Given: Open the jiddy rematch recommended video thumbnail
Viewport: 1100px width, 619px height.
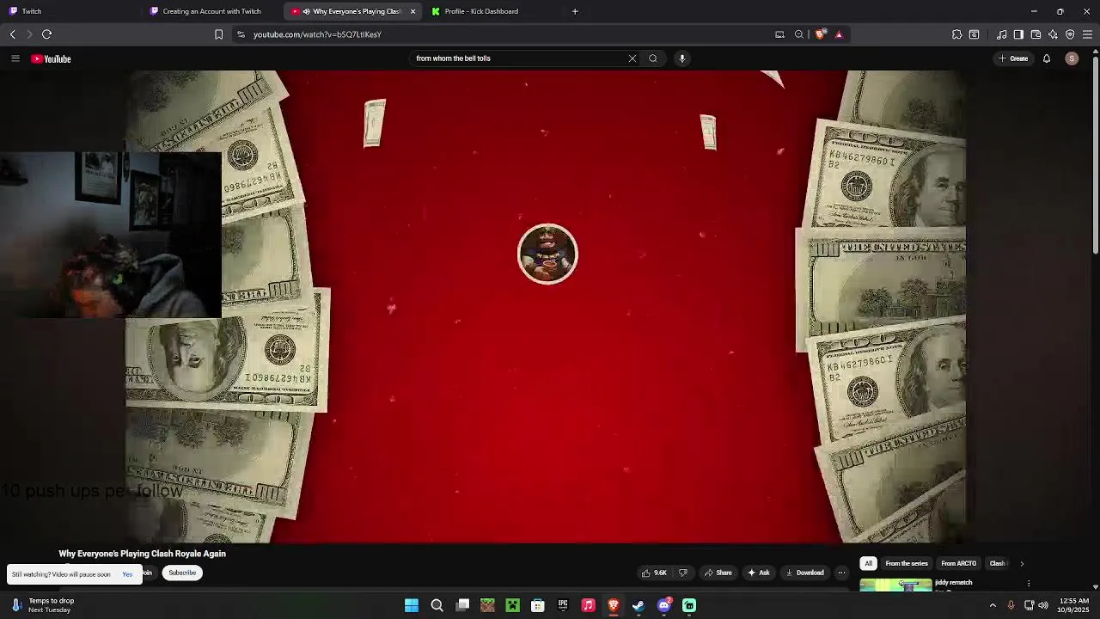Looking at the screenshot, I should click(895, 585).
